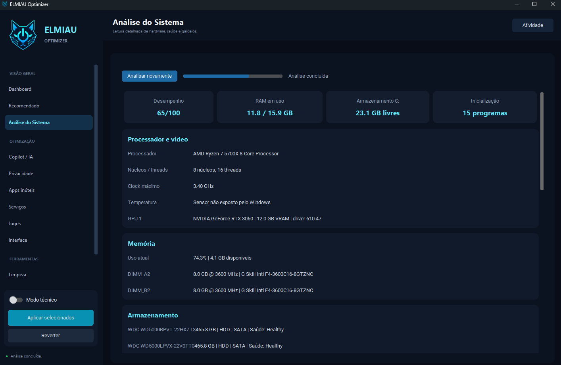Open Apps inúteis section
Screen dimensions: 561x365
[49, 190]
